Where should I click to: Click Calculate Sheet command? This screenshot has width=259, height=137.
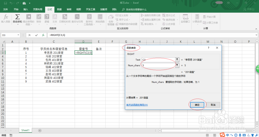point(210,23)
